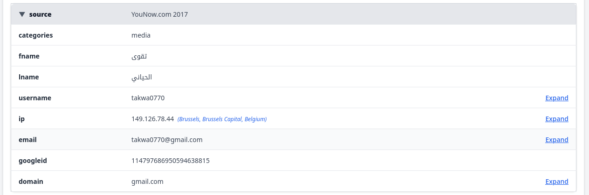
Task: Select the Arabic fname value
Action: [x=140, y=56]
